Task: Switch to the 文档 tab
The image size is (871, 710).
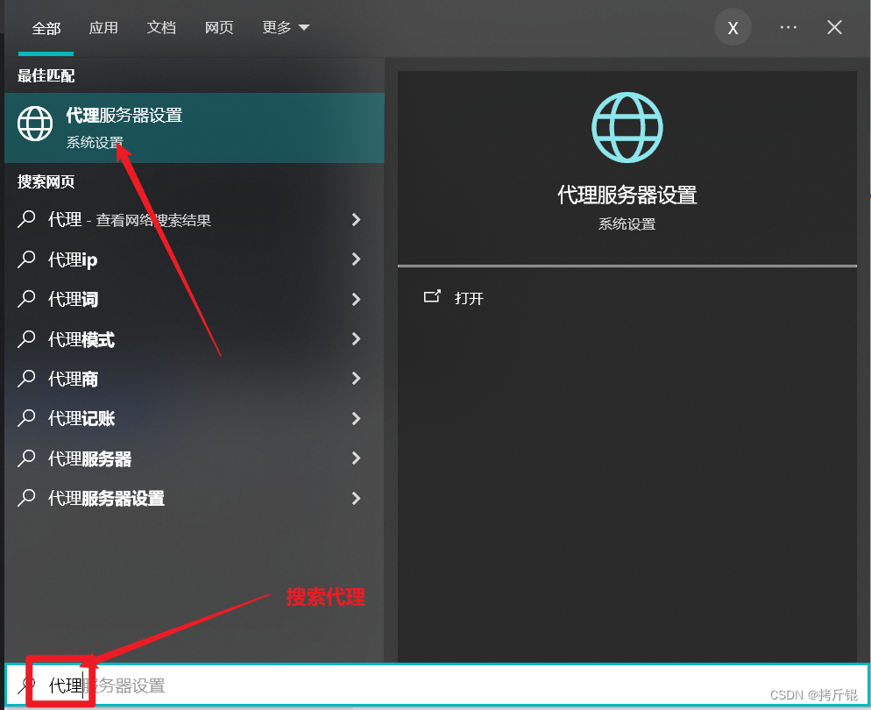Action: [161, 28]
